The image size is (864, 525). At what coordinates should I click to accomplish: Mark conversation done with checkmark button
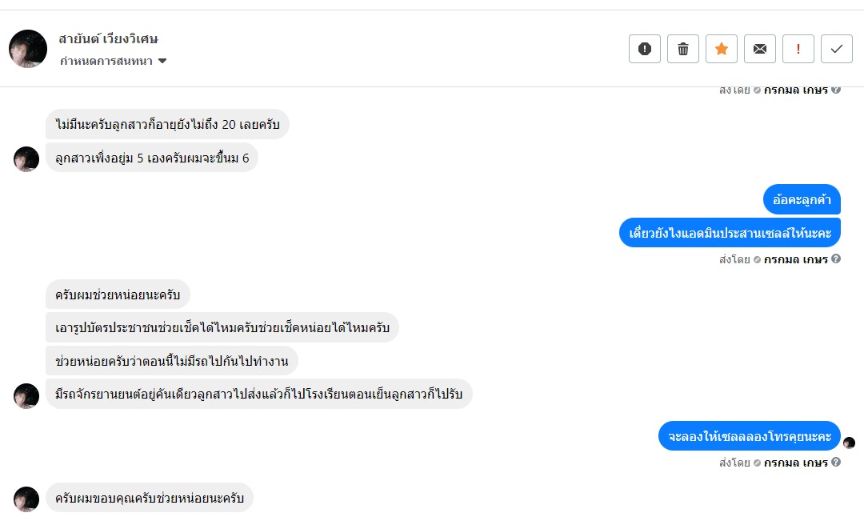(x=837, y=49)
